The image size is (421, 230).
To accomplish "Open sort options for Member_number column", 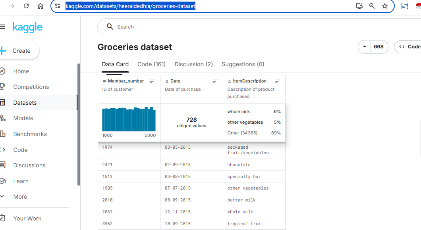I will point(153,81).
